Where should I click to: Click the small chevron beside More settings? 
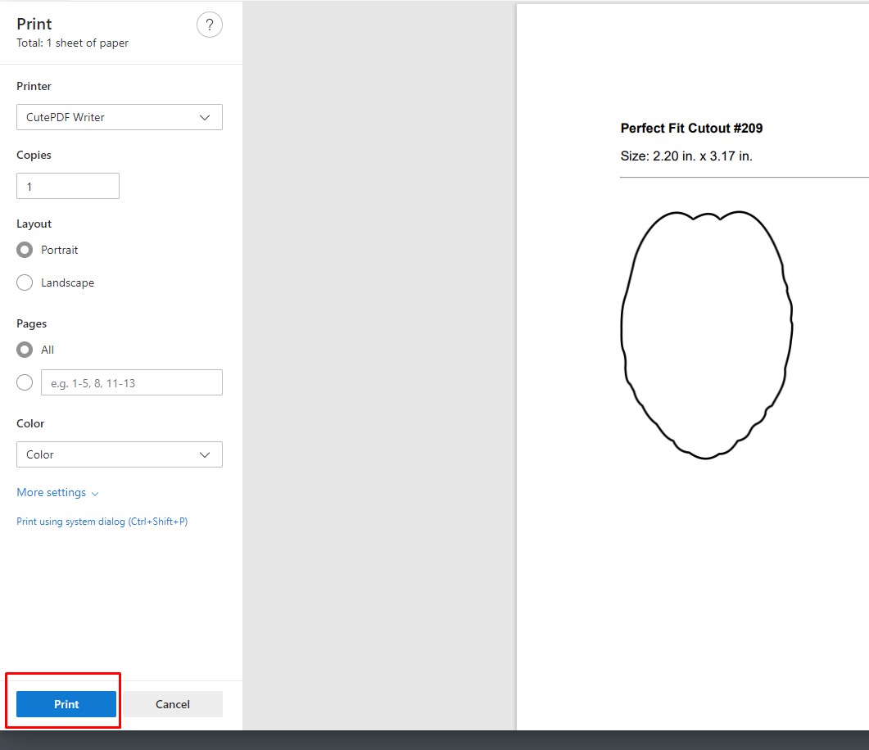coord(95,494)
